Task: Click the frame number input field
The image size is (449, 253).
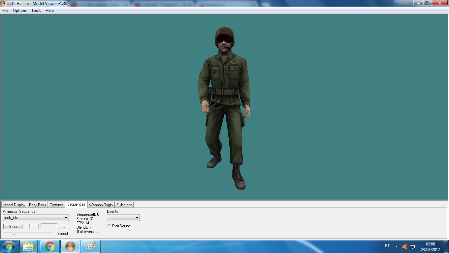Action: [49, 227]
